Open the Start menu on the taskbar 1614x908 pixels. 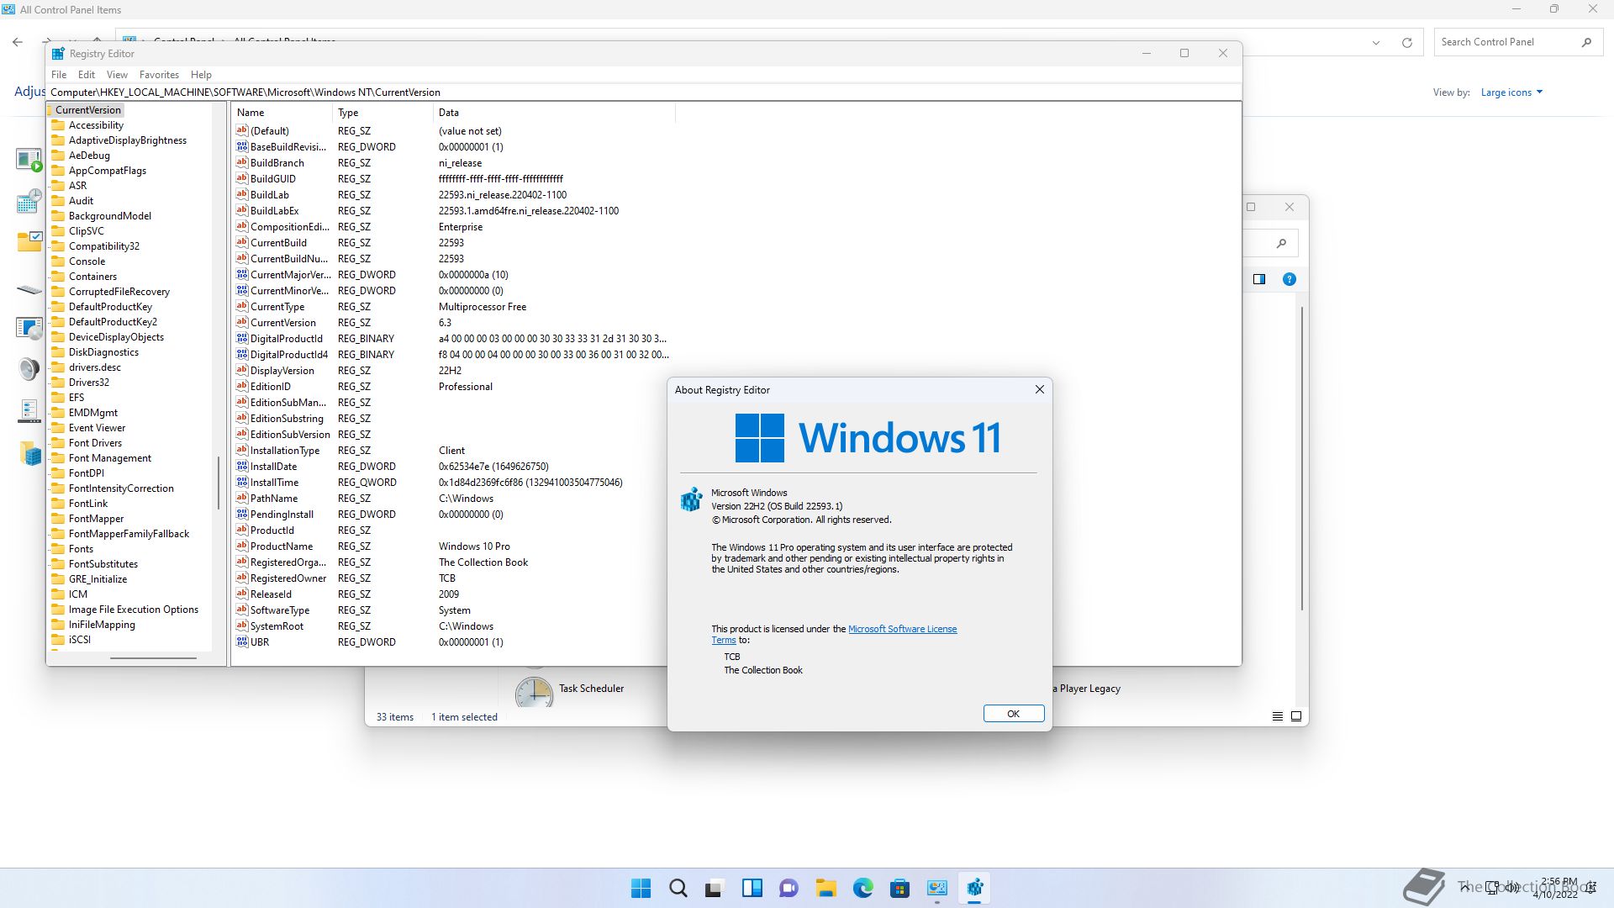click(x=641, y=888)
